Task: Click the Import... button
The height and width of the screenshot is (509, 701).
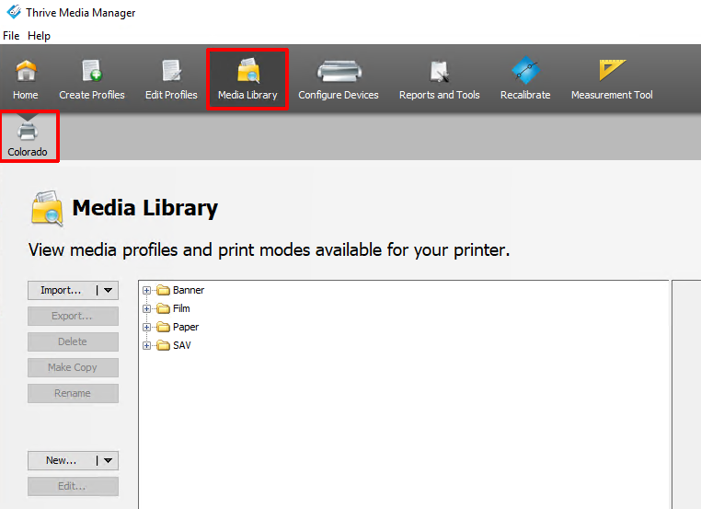Action: [x=61, y=290]
